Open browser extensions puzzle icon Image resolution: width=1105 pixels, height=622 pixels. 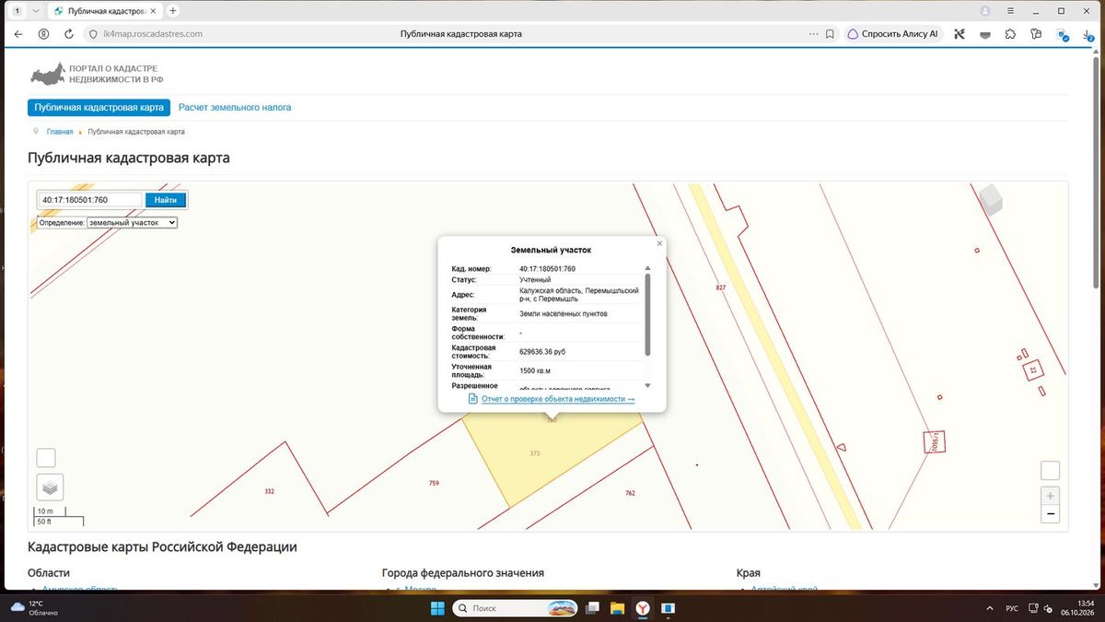tap(1010, 34)
